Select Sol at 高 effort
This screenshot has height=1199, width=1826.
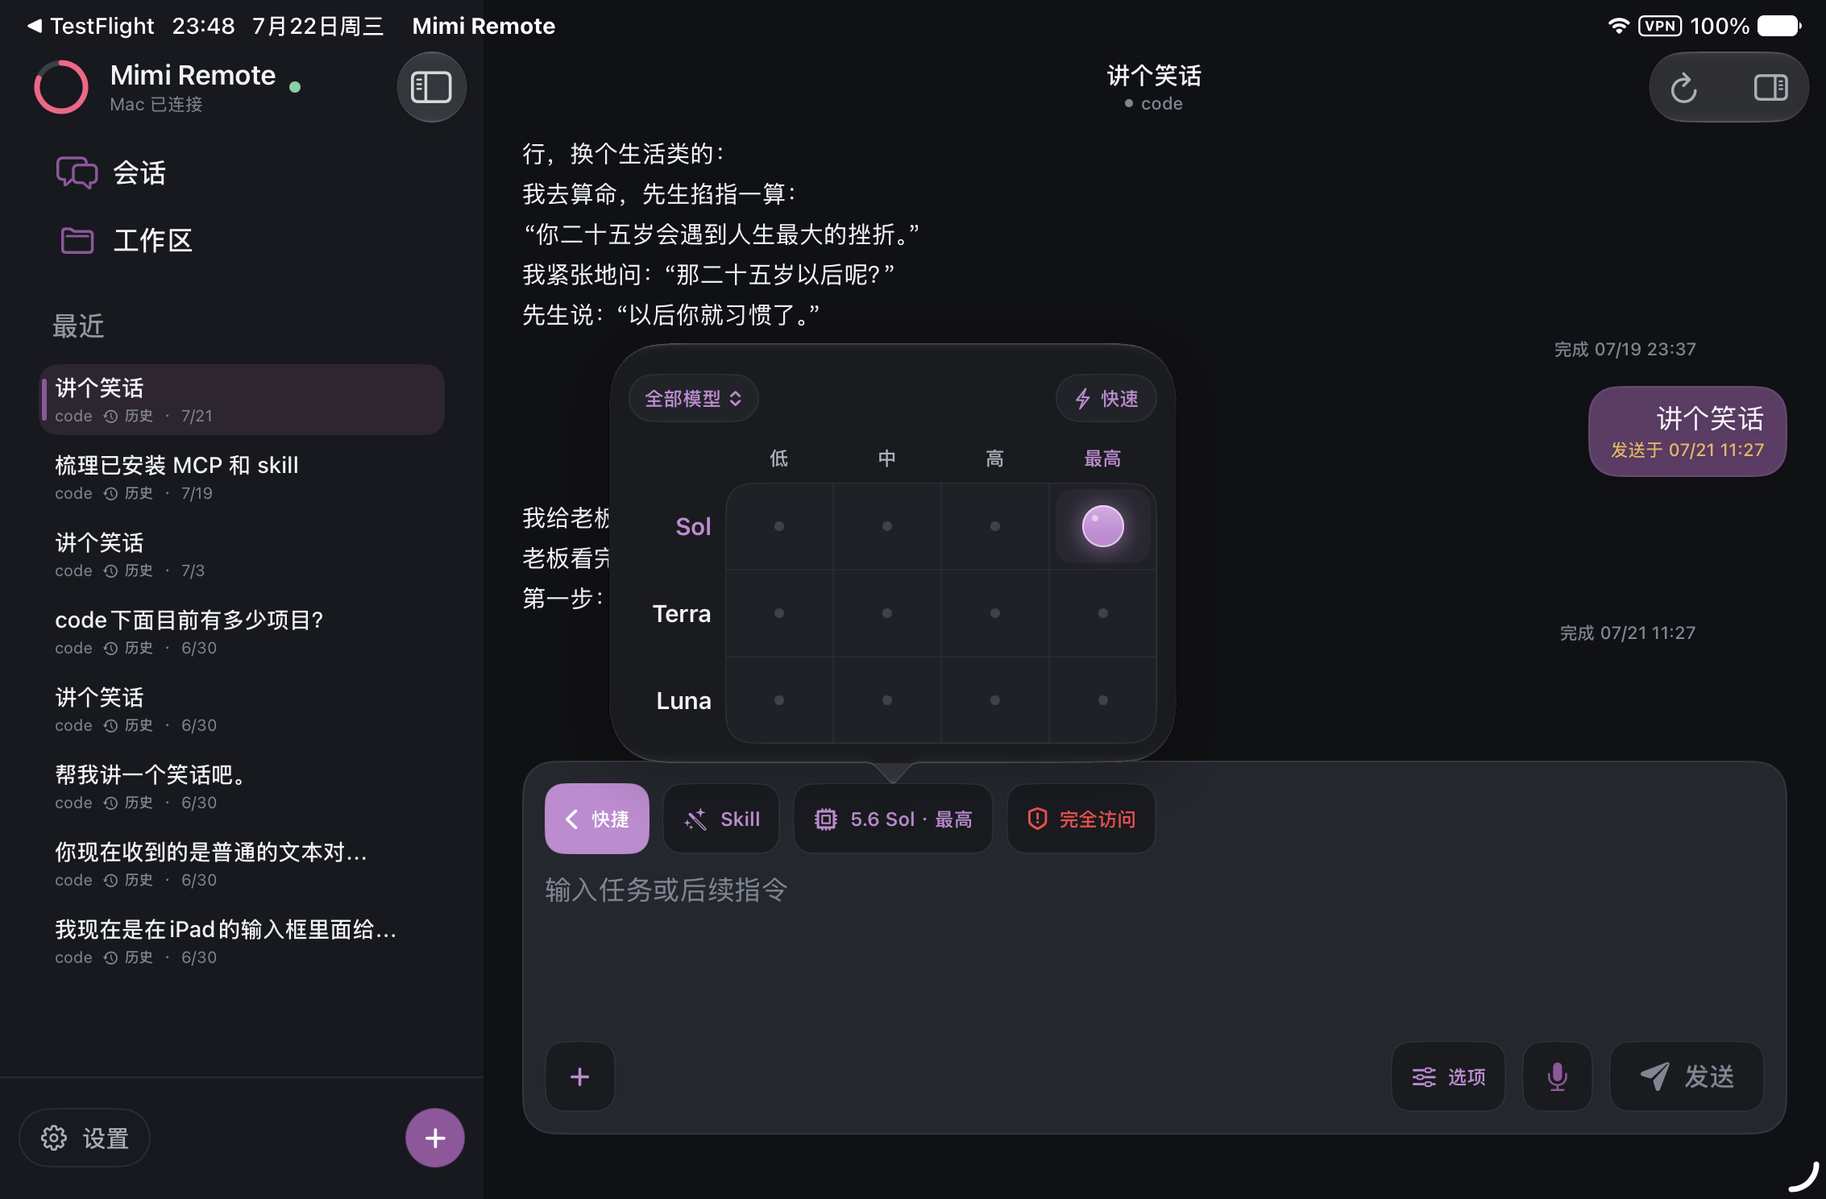(995, 526)
